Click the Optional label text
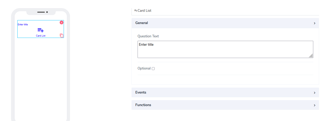The height and width of the screenshot is (121, 323). 144,68
